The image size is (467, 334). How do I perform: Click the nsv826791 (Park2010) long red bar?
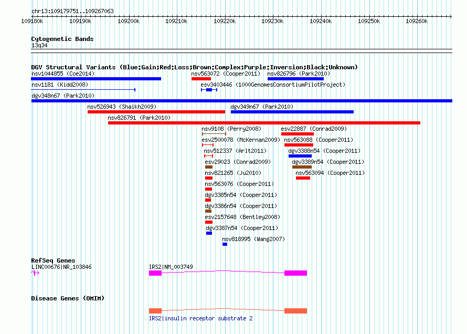click(x=264, y=123)
